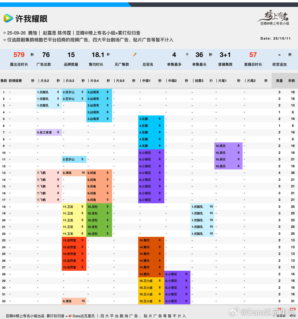Screen dimensions: 298x319
Task: Click the 片头5 column header
Action: pos(120,81)
